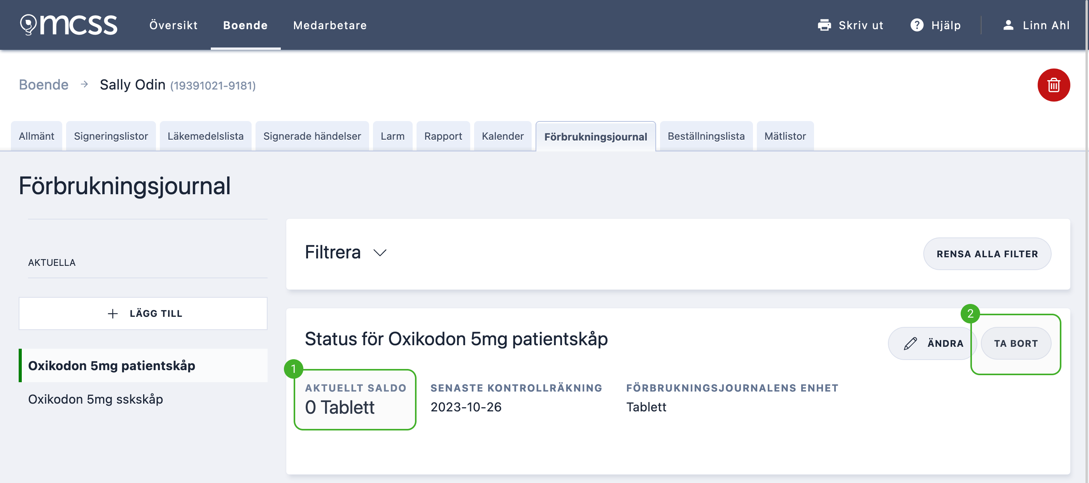This screenshot has height=483, width=1089.
Task: Go back to Boende breadcrumb
Action: tap(44, 84)
